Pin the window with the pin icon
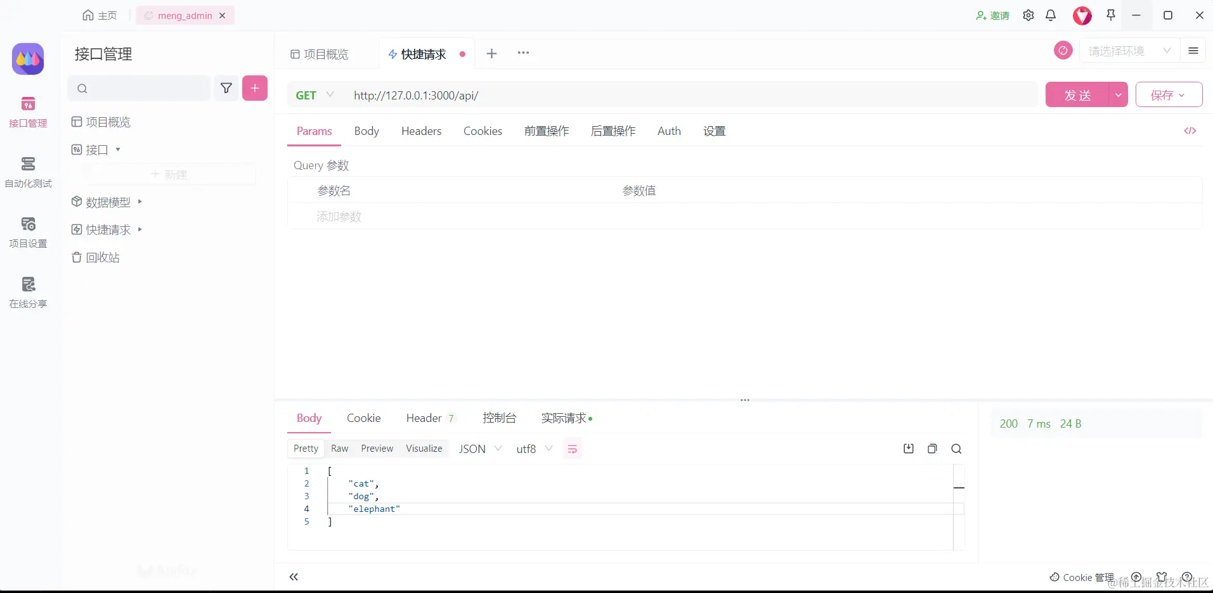 (1111, 15)
